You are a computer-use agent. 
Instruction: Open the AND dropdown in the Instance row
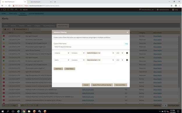(x=120, y=53)
